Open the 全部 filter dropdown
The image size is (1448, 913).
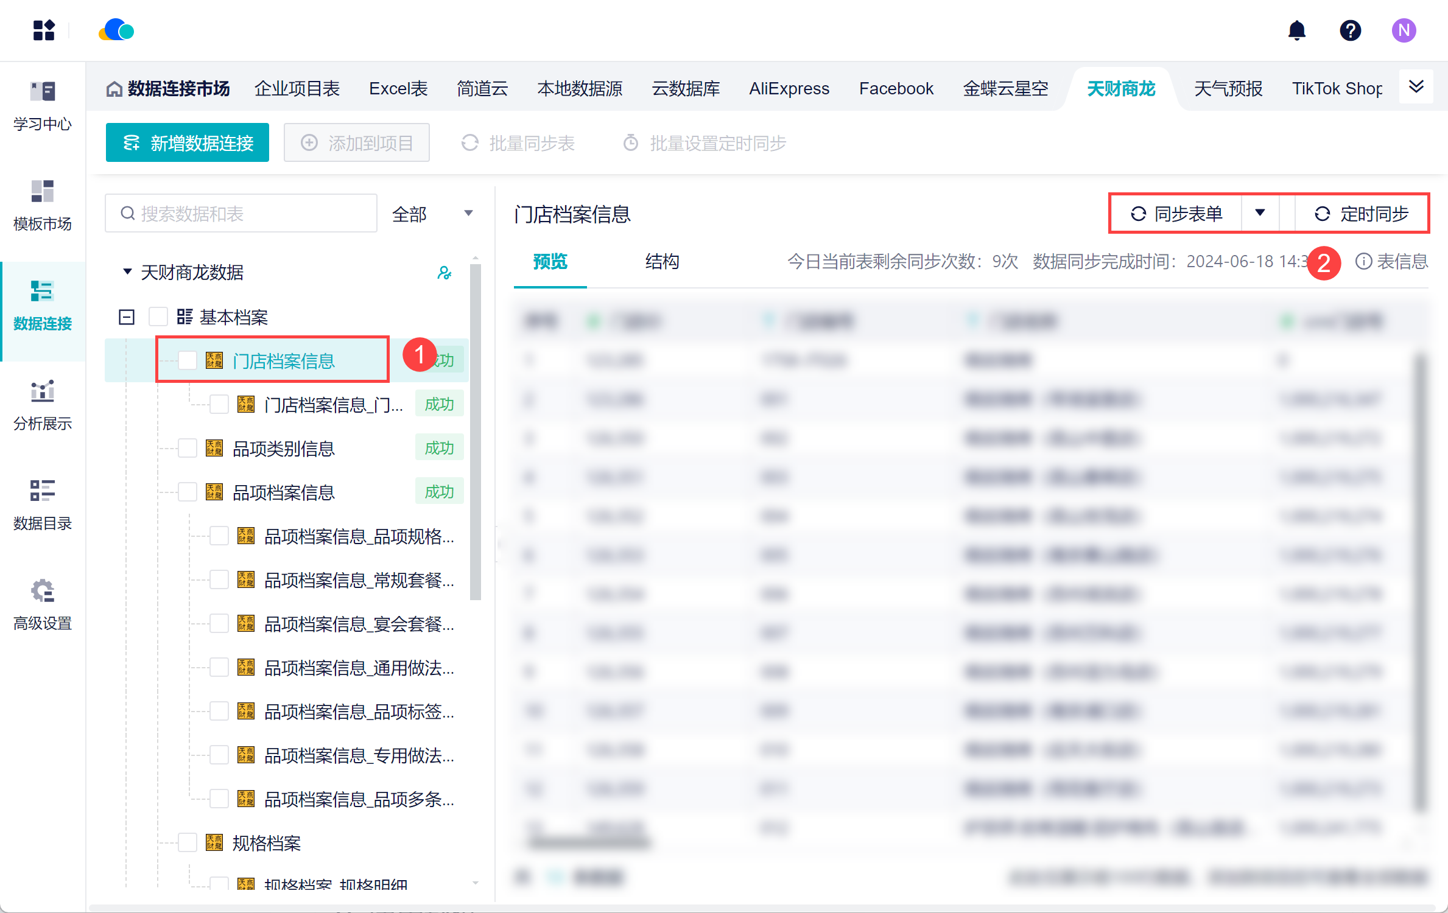click(432, 214)
